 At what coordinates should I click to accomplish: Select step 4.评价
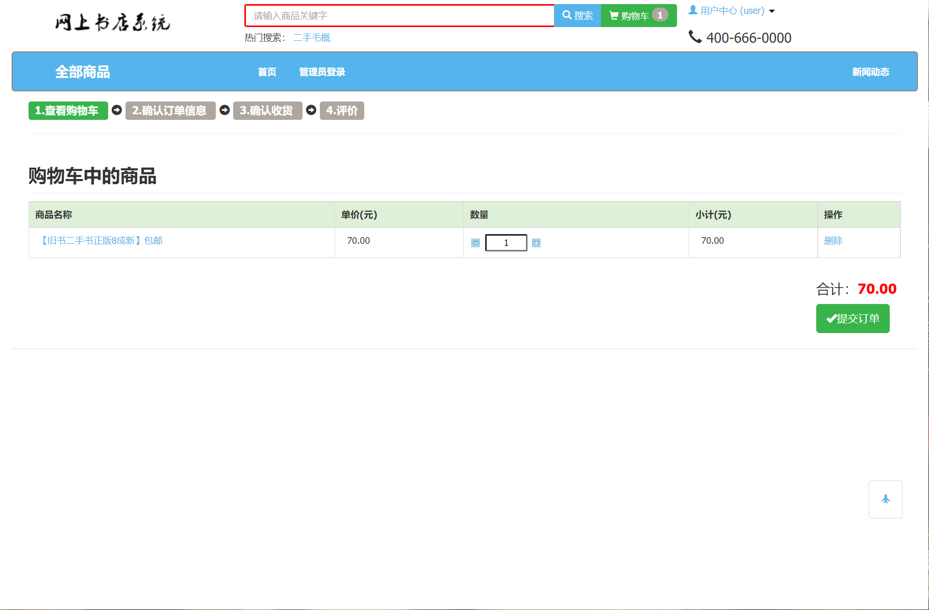[x=342, y=111]
